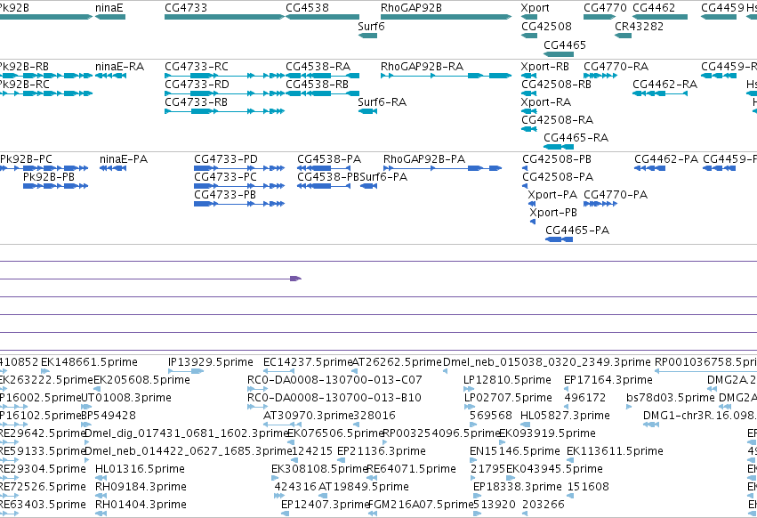757x518 pixels.
Task: Click the FGM216A07.5prime label
Action: pos(421,505)
